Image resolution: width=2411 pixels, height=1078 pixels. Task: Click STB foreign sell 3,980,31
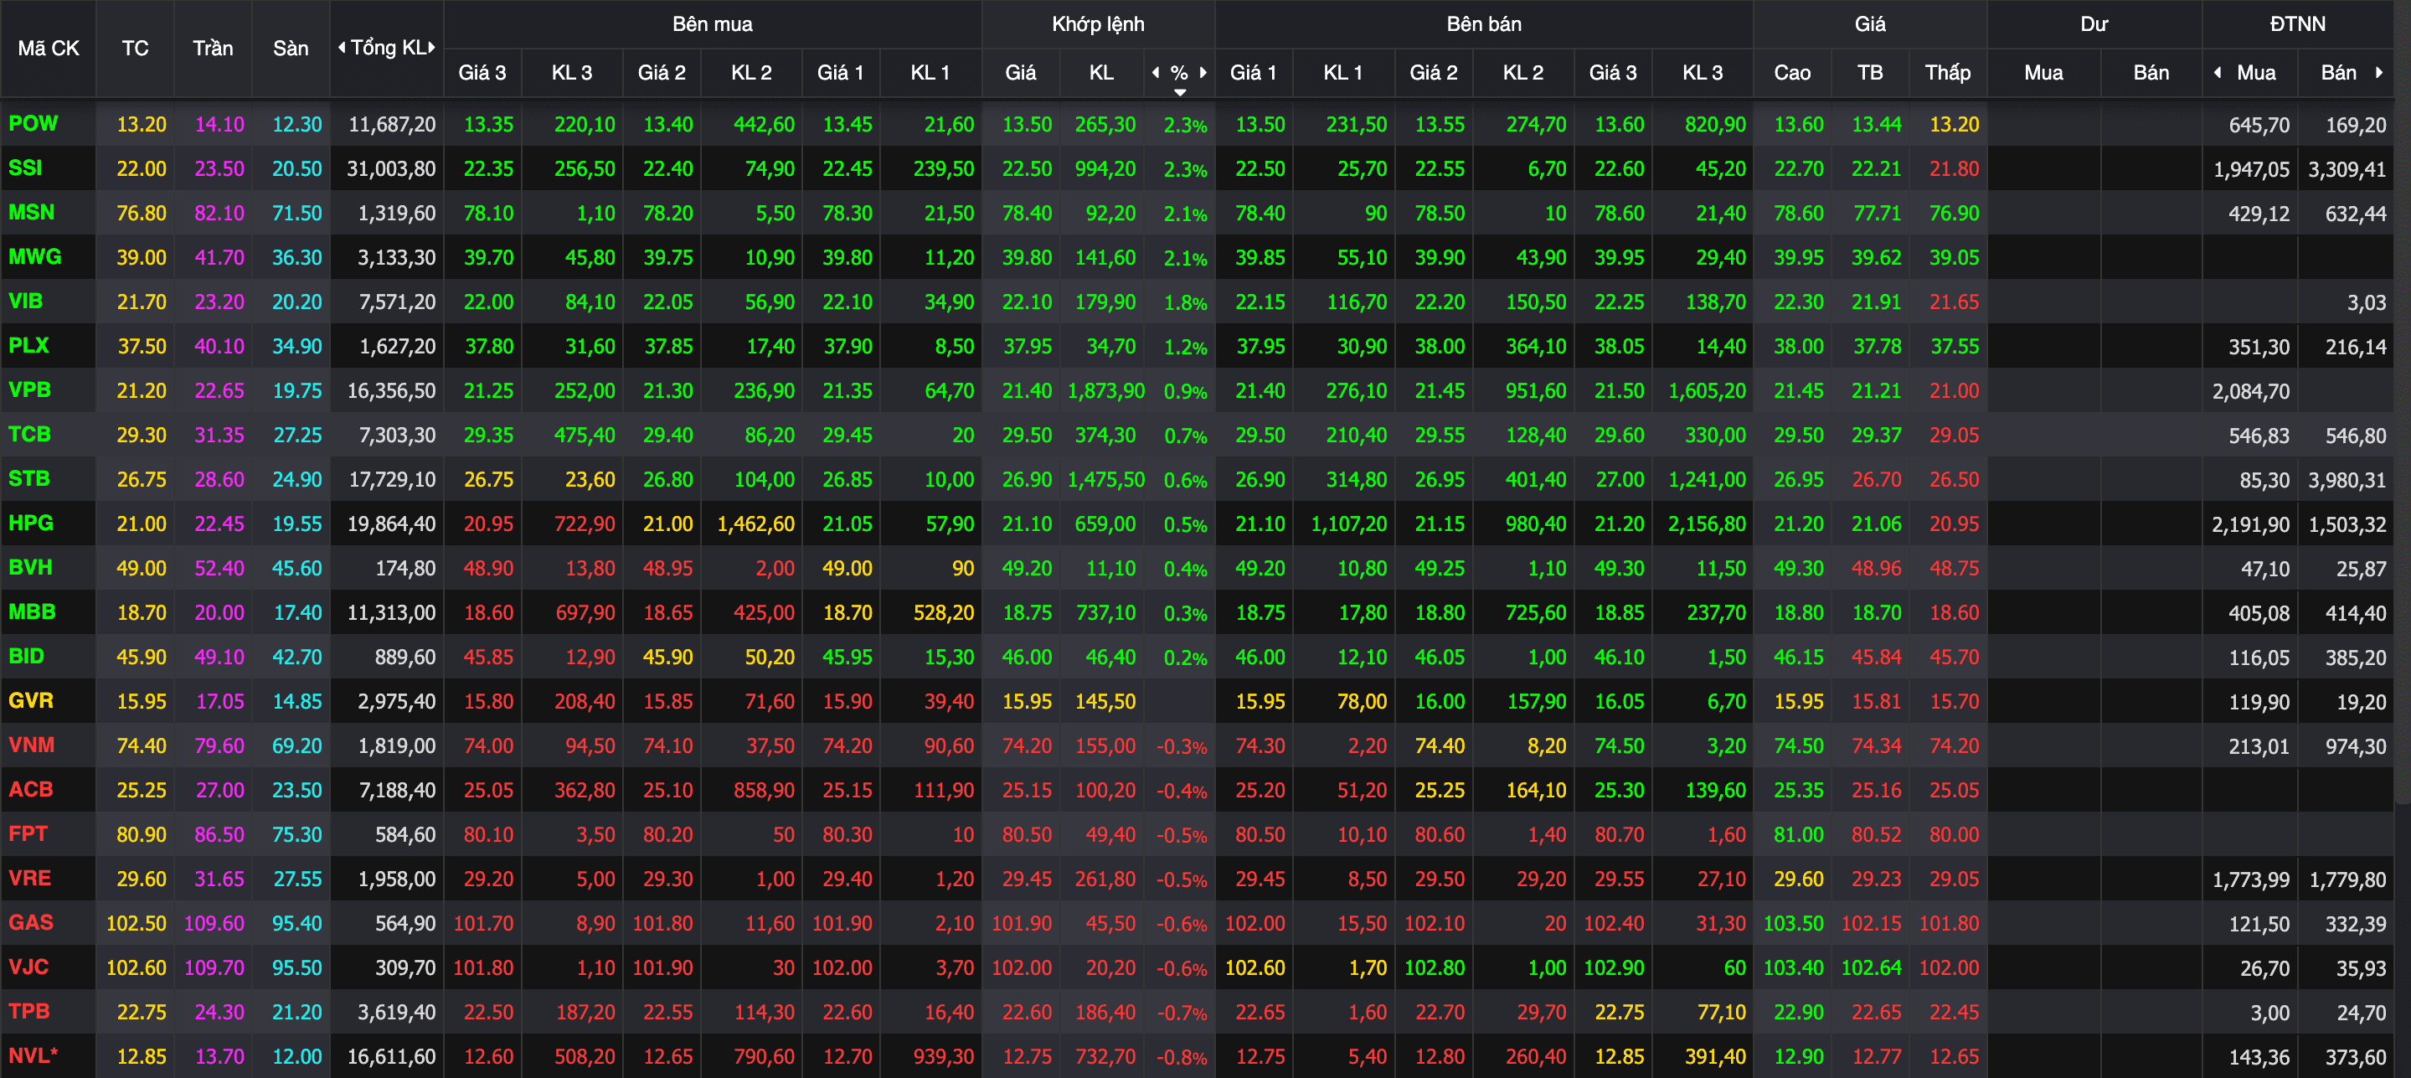click(x=2347, y=480)
